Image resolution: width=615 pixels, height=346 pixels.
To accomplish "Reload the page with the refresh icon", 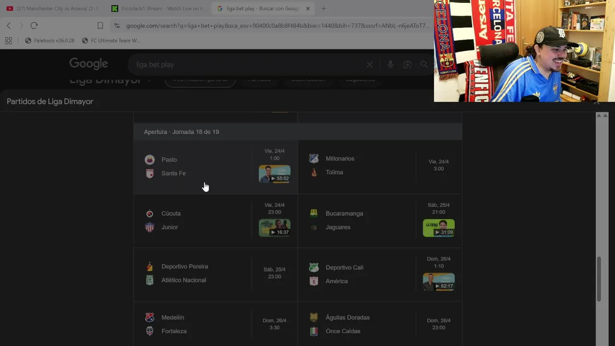I will 34,25.
